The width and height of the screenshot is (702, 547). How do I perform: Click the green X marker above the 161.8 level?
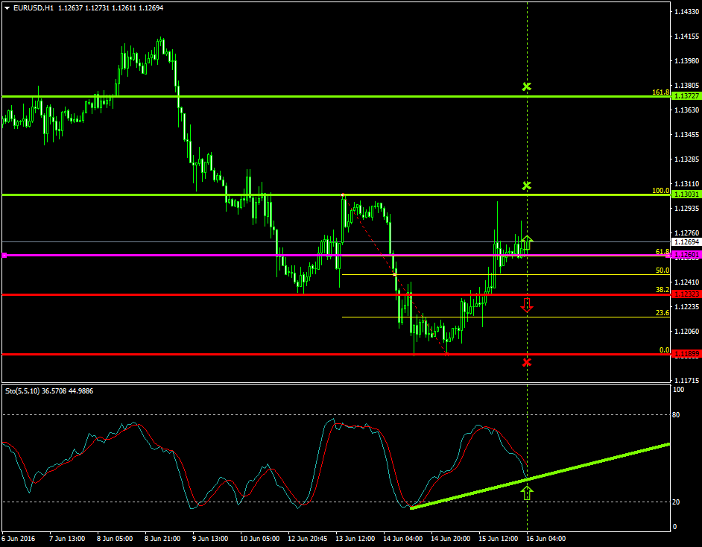tap(528, 86)
